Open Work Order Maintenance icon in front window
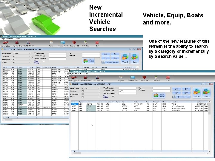The width and height of the screenshot is (215, 161). tap(97, 78)
